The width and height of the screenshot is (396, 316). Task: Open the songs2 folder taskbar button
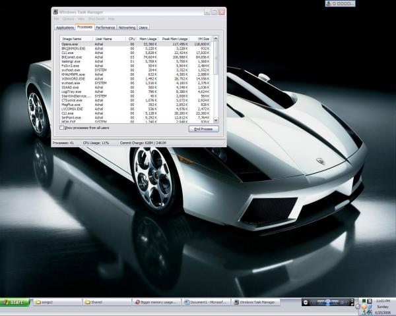(x=57, y=302)
